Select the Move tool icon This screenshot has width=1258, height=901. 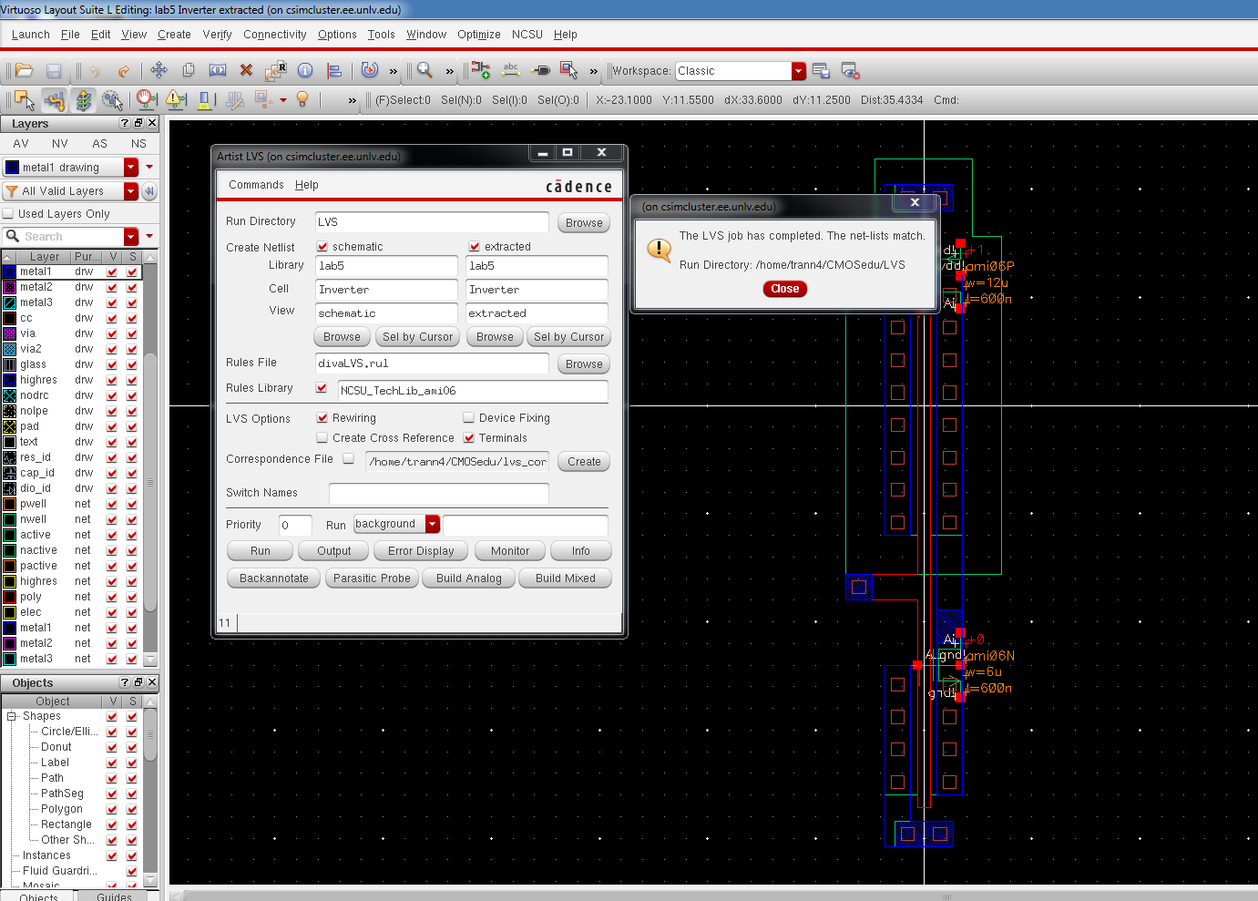159,70
